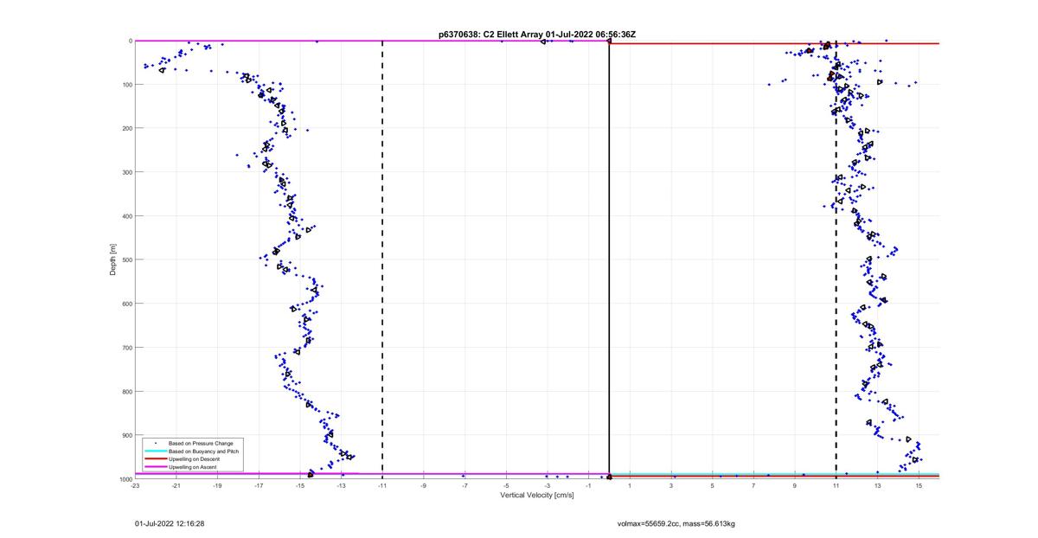Click the x-axis tick label -9

[424, 485]
